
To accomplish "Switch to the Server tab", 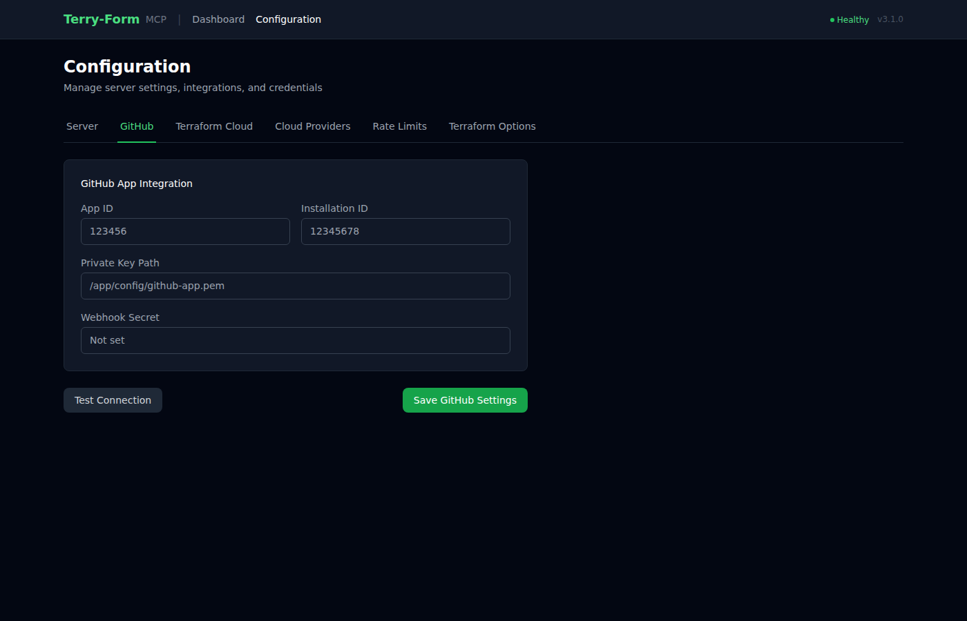I will point(82,126).
